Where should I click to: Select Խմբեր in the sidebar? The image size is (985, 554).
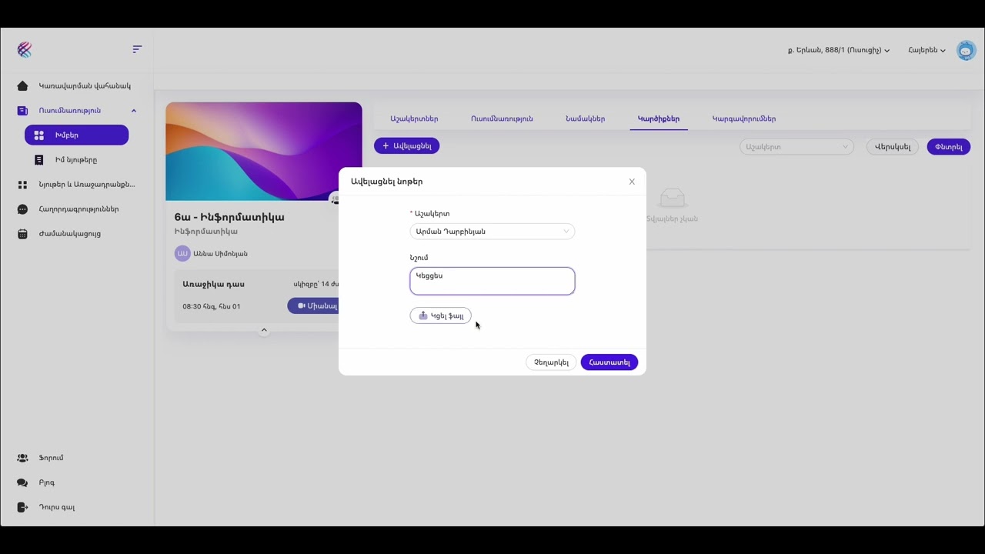point(76,135)
